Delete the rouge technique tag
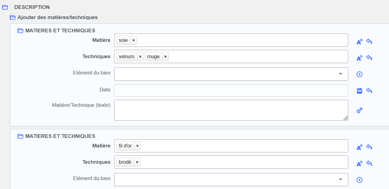The width and height of the screenshot is (389, 189). [165, 57]
